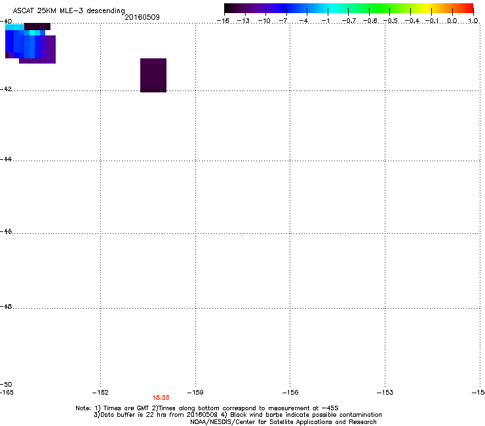Click the -48 latitude axis label

point(6,306)
